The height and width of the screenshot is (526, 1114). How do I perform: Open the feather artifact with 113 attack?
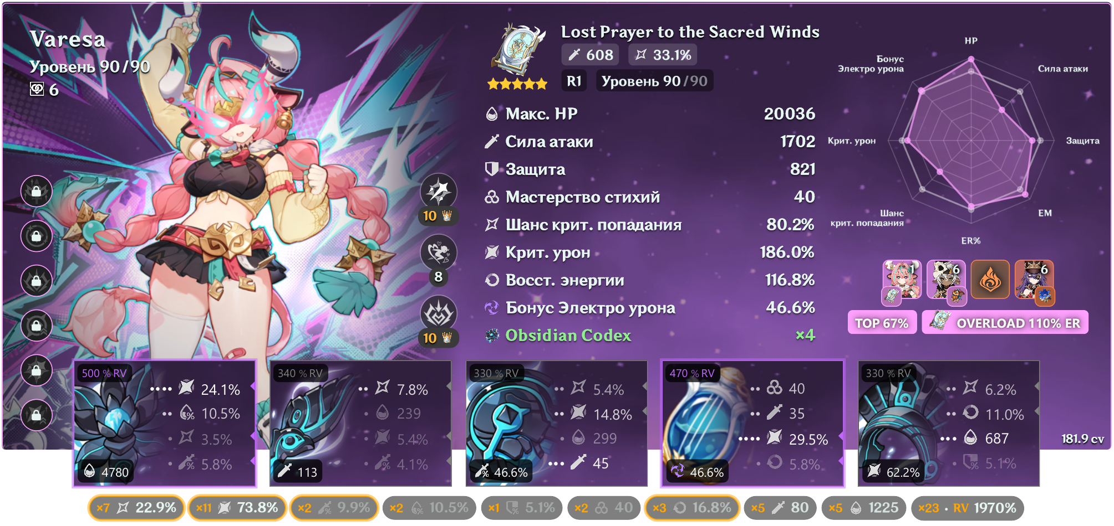pyautogui.click(x=360, y=424)
